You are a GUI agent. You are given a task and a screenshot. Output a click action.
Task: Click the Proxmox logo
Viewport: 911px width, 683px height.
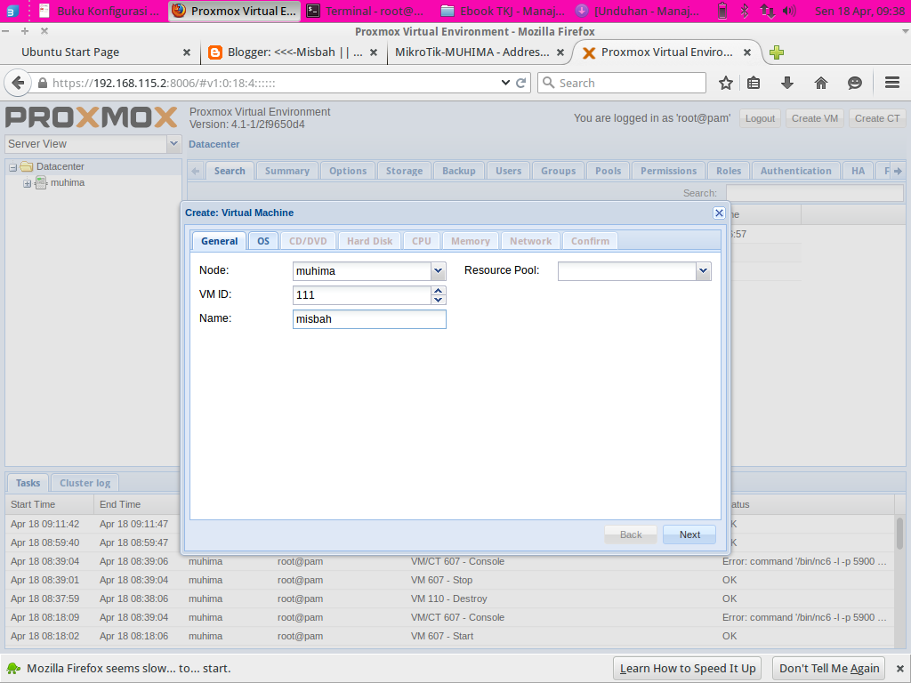tap(92, 117)
